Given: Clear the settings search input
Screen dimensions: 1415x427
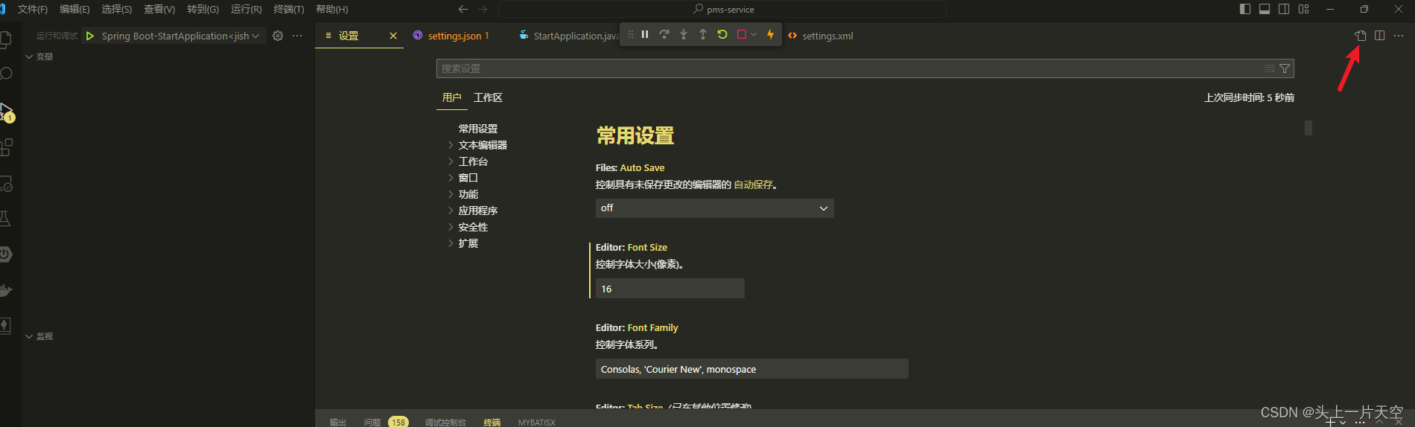Looking at the screenshot, I should tap(1270, 68).
